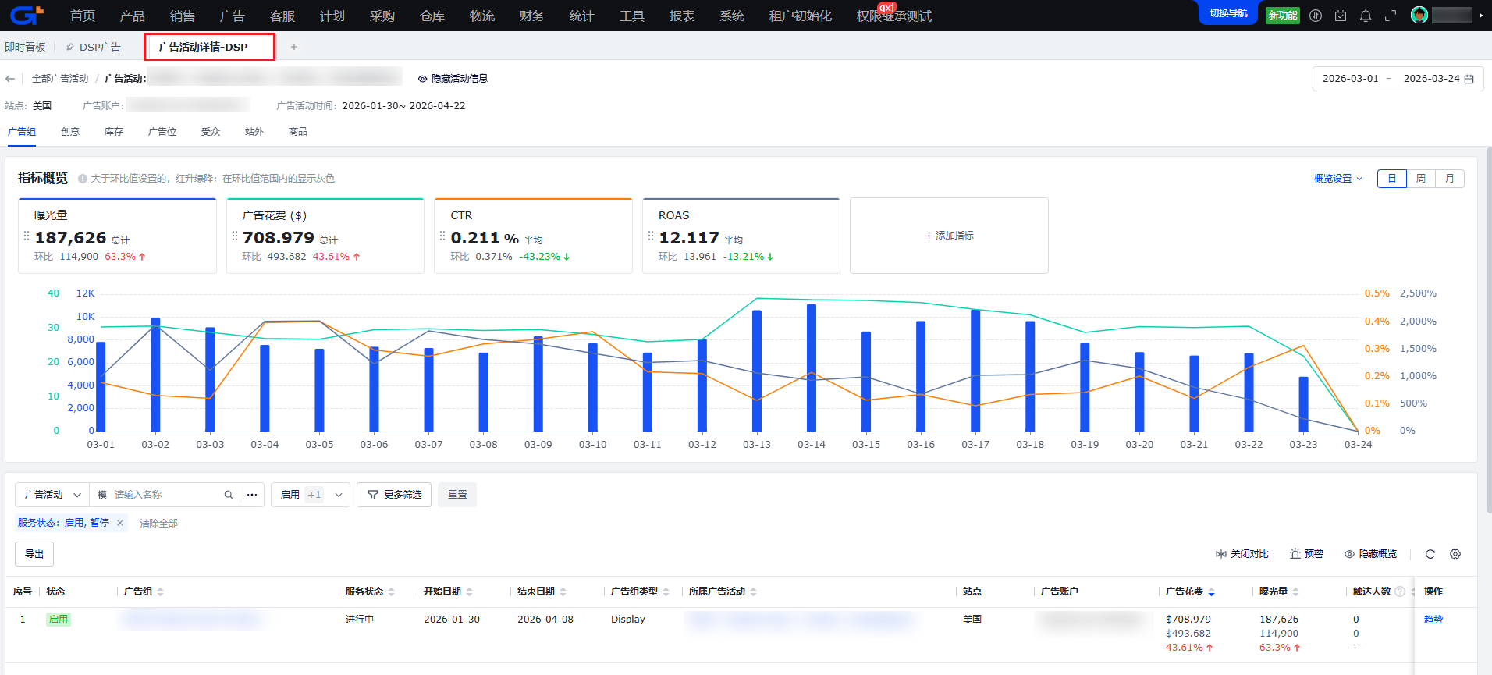Viewport: 1492px width, 675px height.
Task: Click the task checklist icon in header
Action: (x=1341, y=16)
